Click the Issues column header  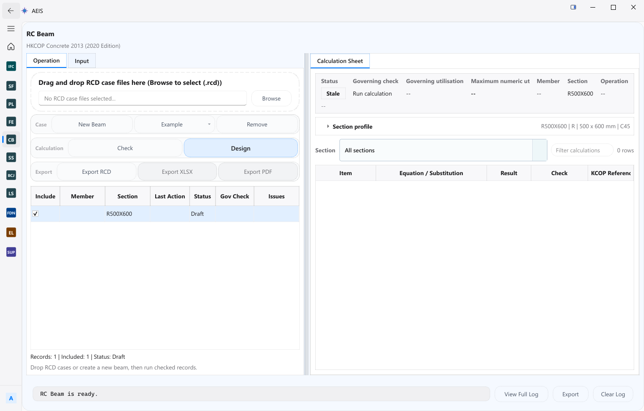tap(276, 196)
